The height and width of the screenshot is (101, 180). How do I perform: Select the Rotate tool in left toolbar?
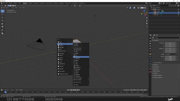(x=3, y=20)
